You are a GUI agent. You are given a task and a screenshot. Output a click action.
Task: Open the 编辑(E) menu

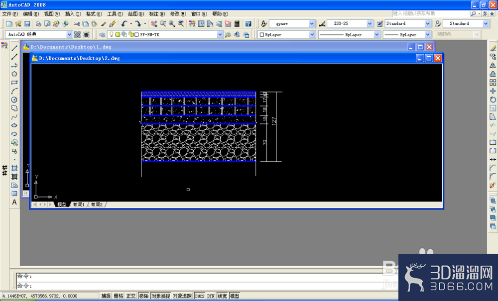click(x=31, y=14)
